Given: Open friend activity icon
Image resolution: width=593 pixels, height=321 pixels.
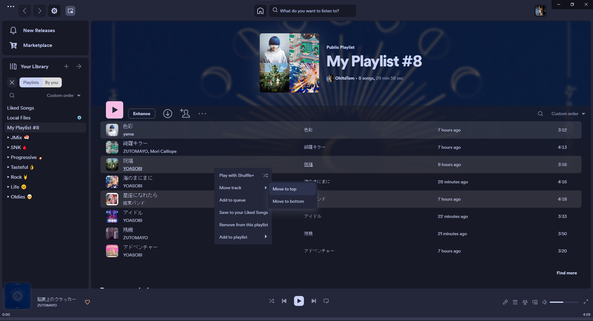Looking at the screenshot, I should pos(525,302).
